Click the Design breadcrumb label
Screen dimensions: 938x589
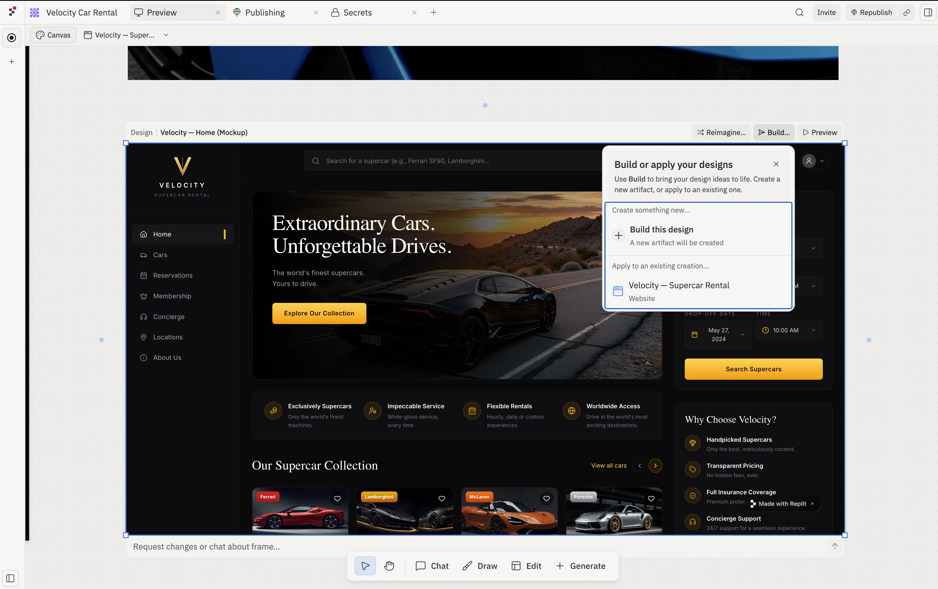(141, 132)
